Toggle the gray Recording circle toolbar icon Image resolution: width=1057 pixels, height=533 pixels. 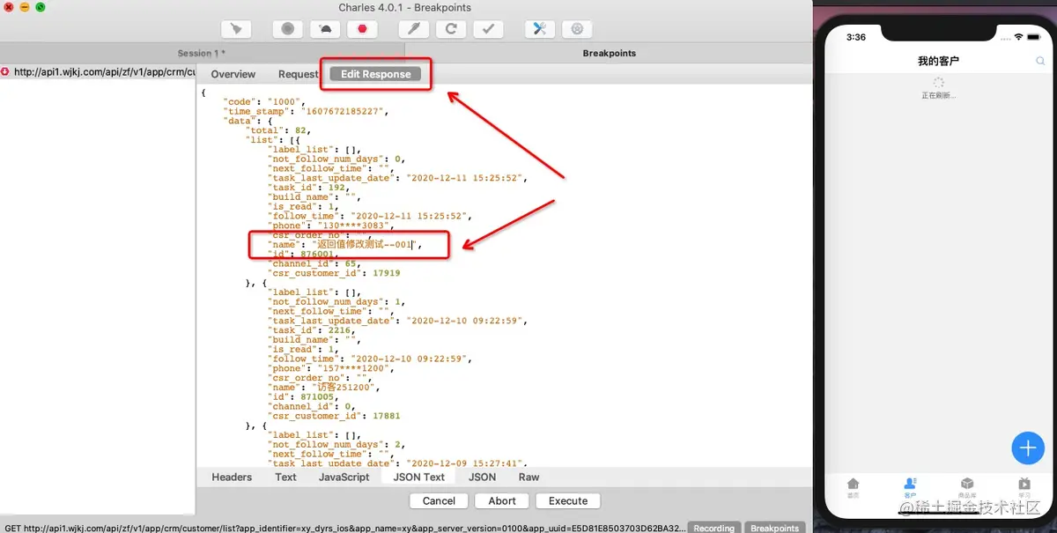click(x=287, y=29)
